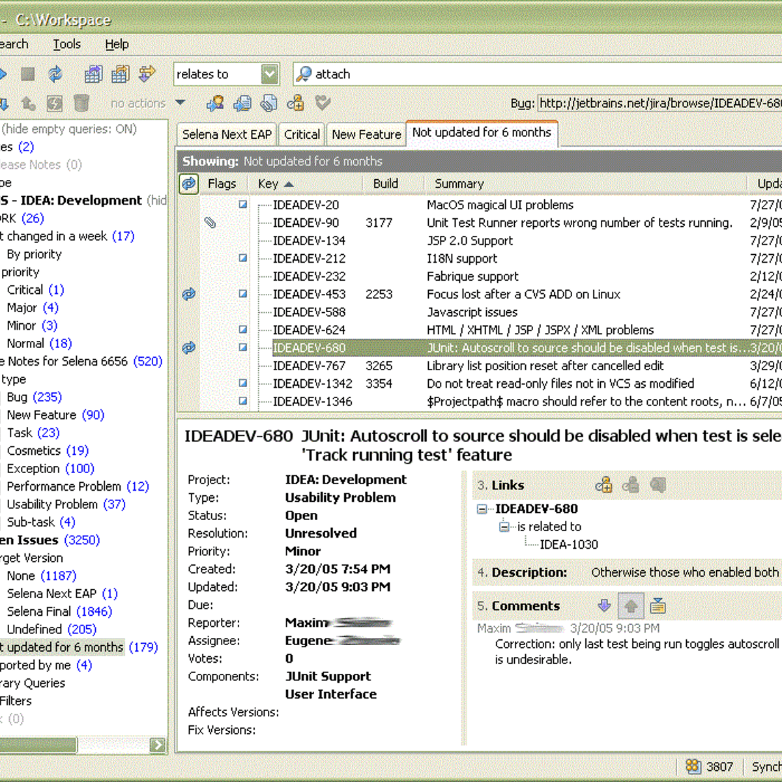Screen dimensions: 782x782
Task: Open the 'relates to' dropdown arrow
Action: pyautogui.click(x=270, y=74)
